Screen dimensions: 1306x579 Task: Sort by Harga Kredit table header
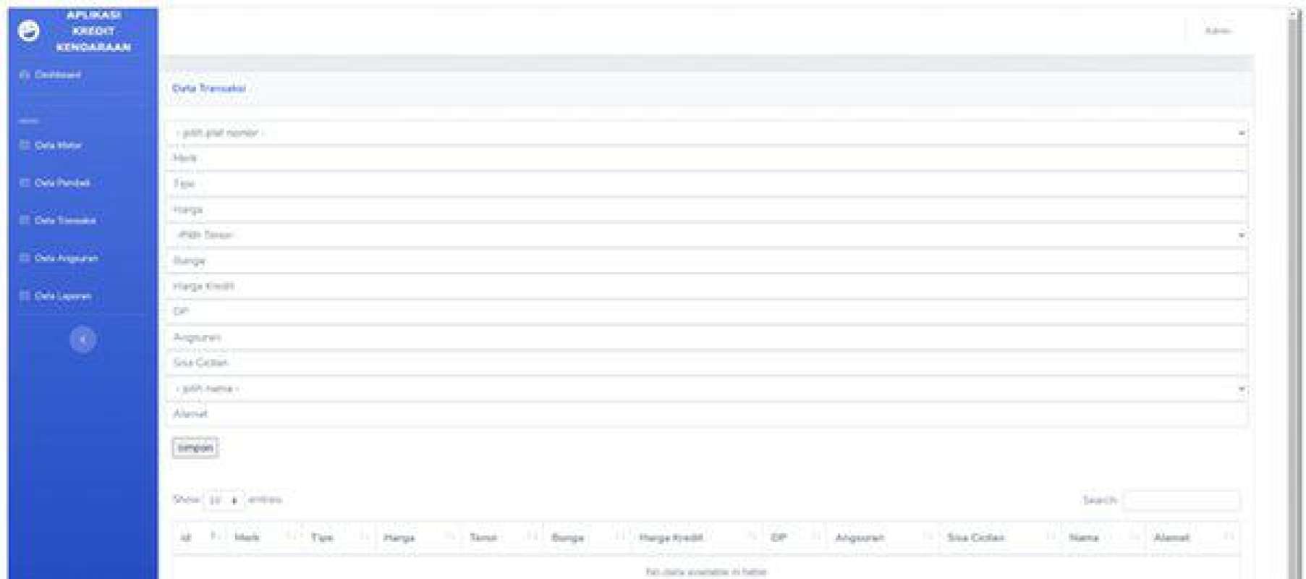pyautogui.click(x=697, y=538)
